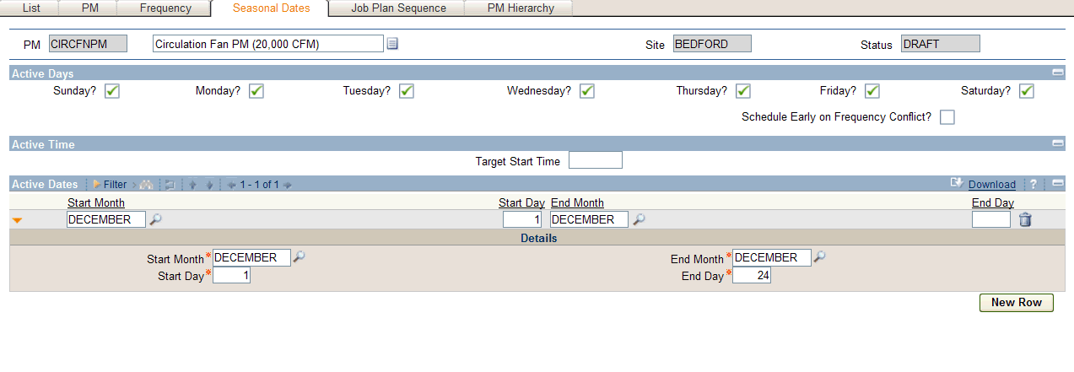Open the Job Plan Sequence tab
The height and width of the screenshot is (372, 1074).
pos(398,8)
